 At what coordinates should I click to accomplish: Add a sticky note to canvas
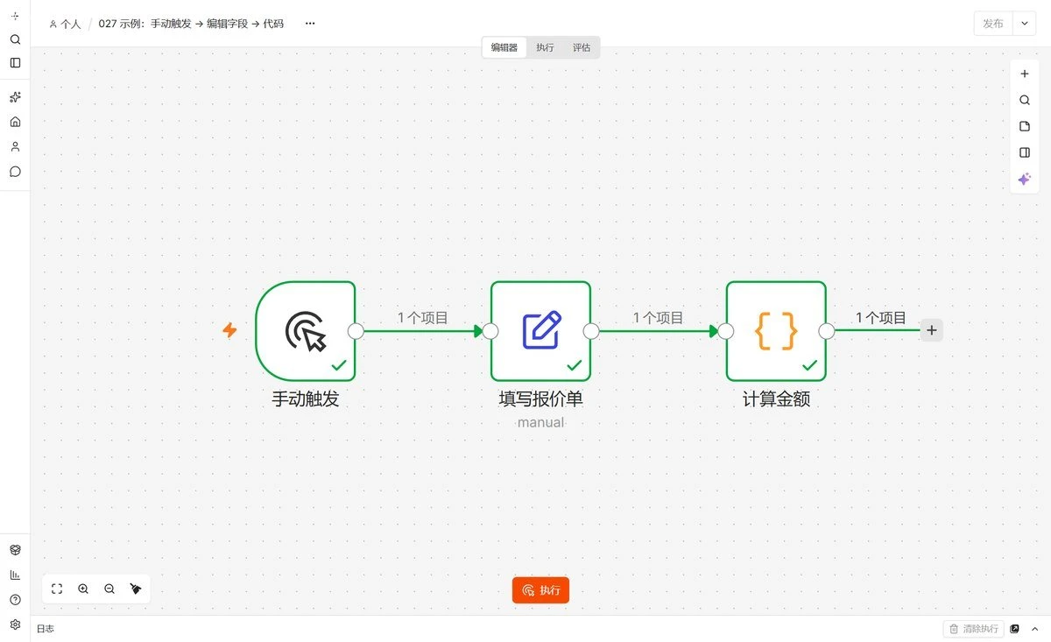coord(1025,126)
